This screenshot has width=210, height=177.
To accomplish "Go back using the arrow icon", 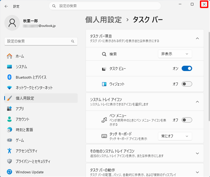I will pos(6,6).
